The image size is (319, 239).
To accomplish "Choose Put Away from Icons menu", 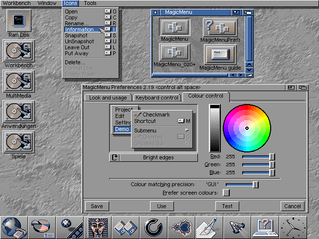I will point(90,53).
